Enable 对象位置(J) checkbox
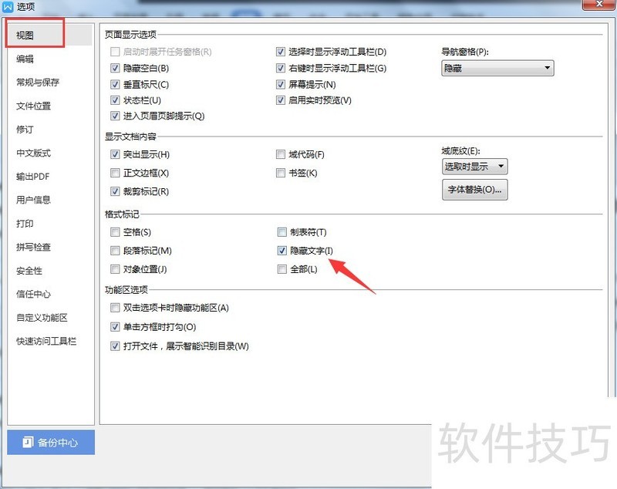The height and width of the screenshot is (489, 617). 115,269
